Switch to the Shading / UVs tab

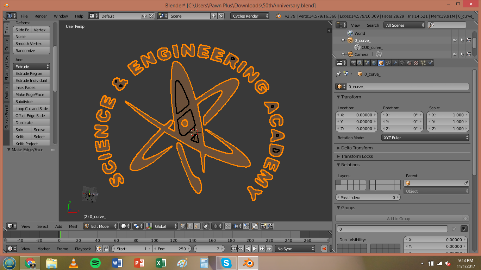point(7,67)
